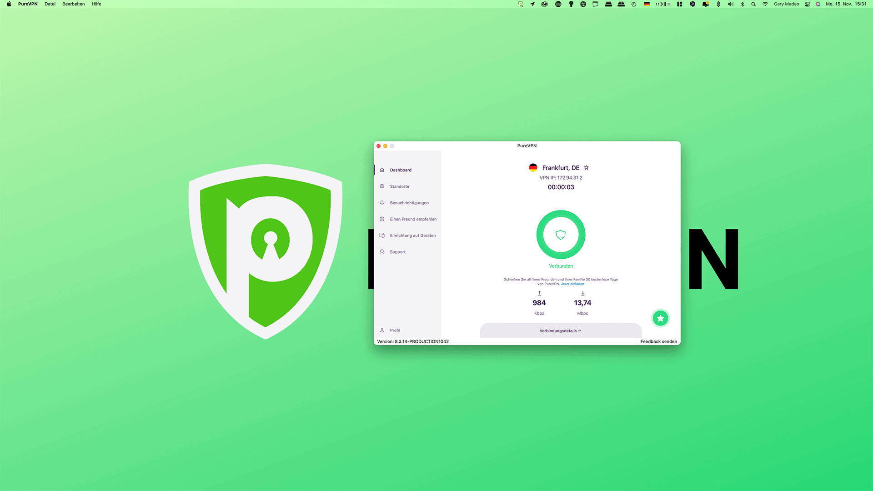
Task: Click the Verbunden status label
Action: 561,266
